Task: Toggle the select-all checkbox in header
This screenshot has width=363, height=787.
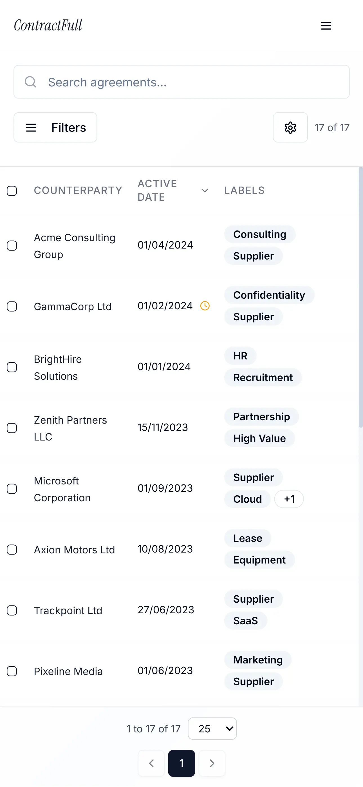Action: coord(12,191)
